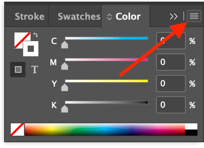The height and width of the screenshot is (148, 204).
Task: Click the K percentage value field
Action: [x=171, y=105]
